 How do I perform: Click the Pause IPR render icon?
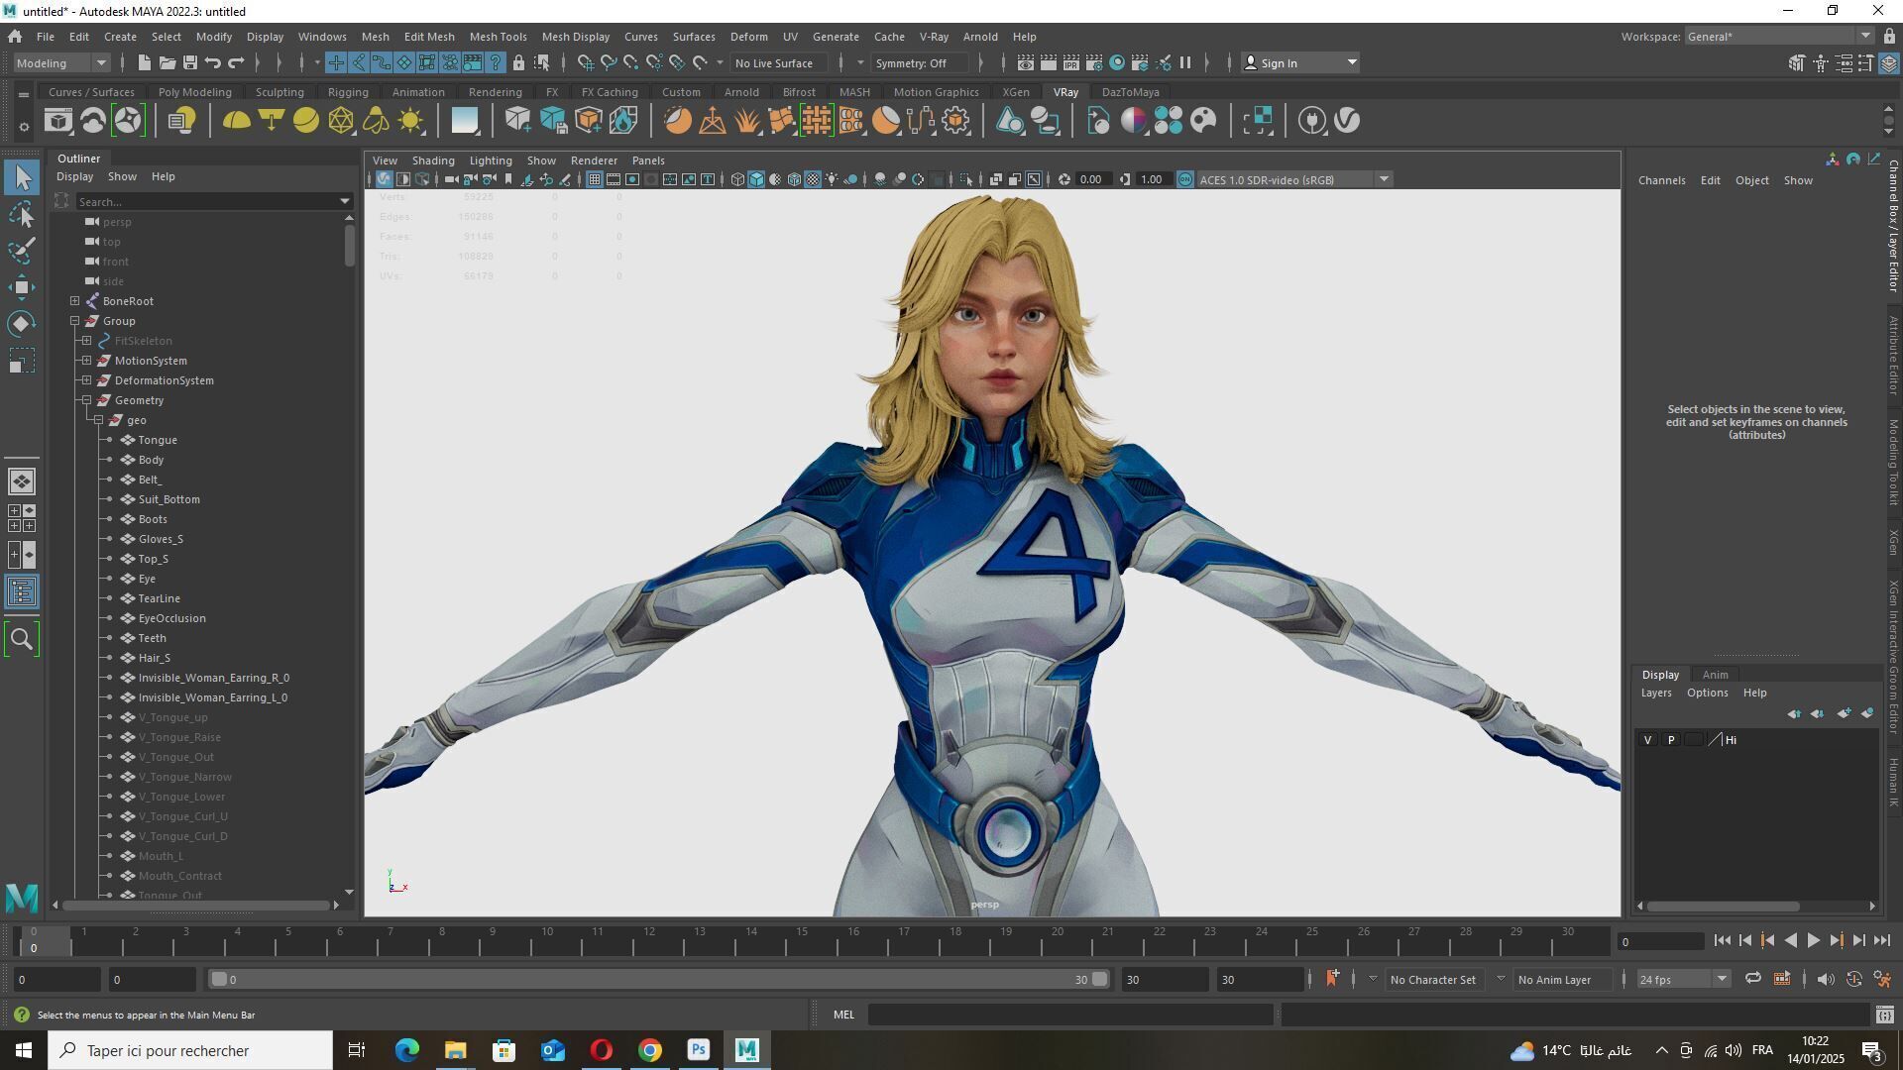coord(1184,62)
